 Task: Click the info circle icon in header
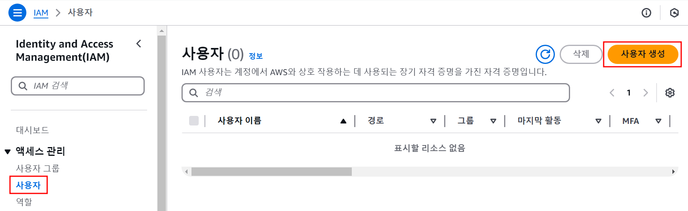coord(646,13)
